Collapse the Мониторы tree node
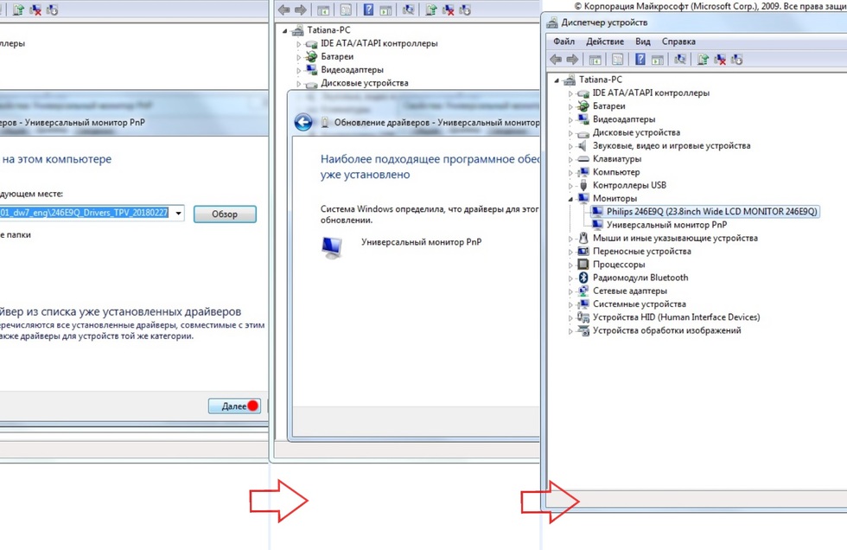 pyautogui.click(x=570, y=199)
